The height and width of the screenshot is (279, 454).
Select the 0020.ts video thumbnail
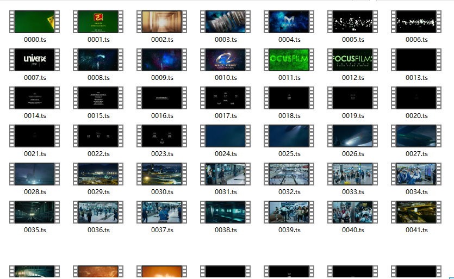(416, 98)
